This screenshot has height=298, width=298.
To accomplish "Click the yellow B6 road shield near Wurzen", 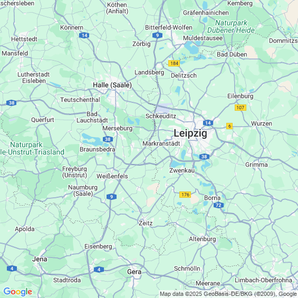I will 229,126.
